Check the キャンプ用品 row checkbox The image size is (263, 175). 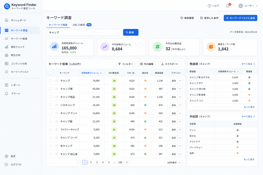50,97
